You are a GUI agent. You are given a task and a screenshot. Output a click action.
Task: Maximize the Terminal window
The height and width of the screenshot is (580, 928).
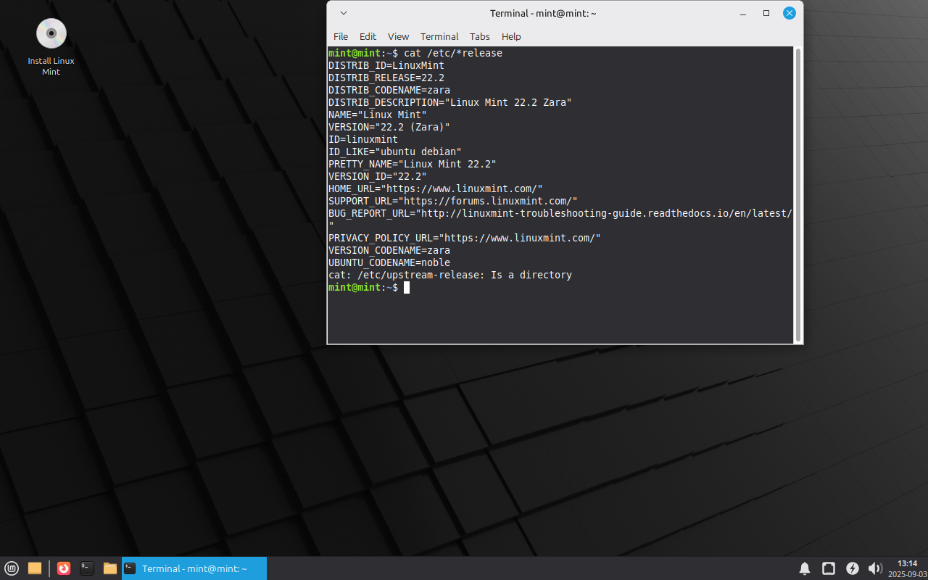[766, 13]
